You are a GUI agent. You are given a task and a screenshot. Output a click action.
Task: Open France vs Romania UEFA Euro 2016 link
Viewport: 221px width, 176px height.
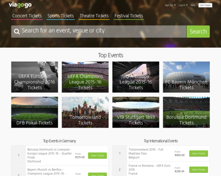coord(149,168)
